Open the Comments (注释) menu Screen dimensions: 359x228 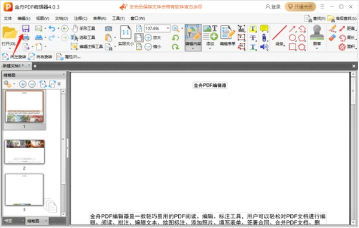tap(81, 19)
